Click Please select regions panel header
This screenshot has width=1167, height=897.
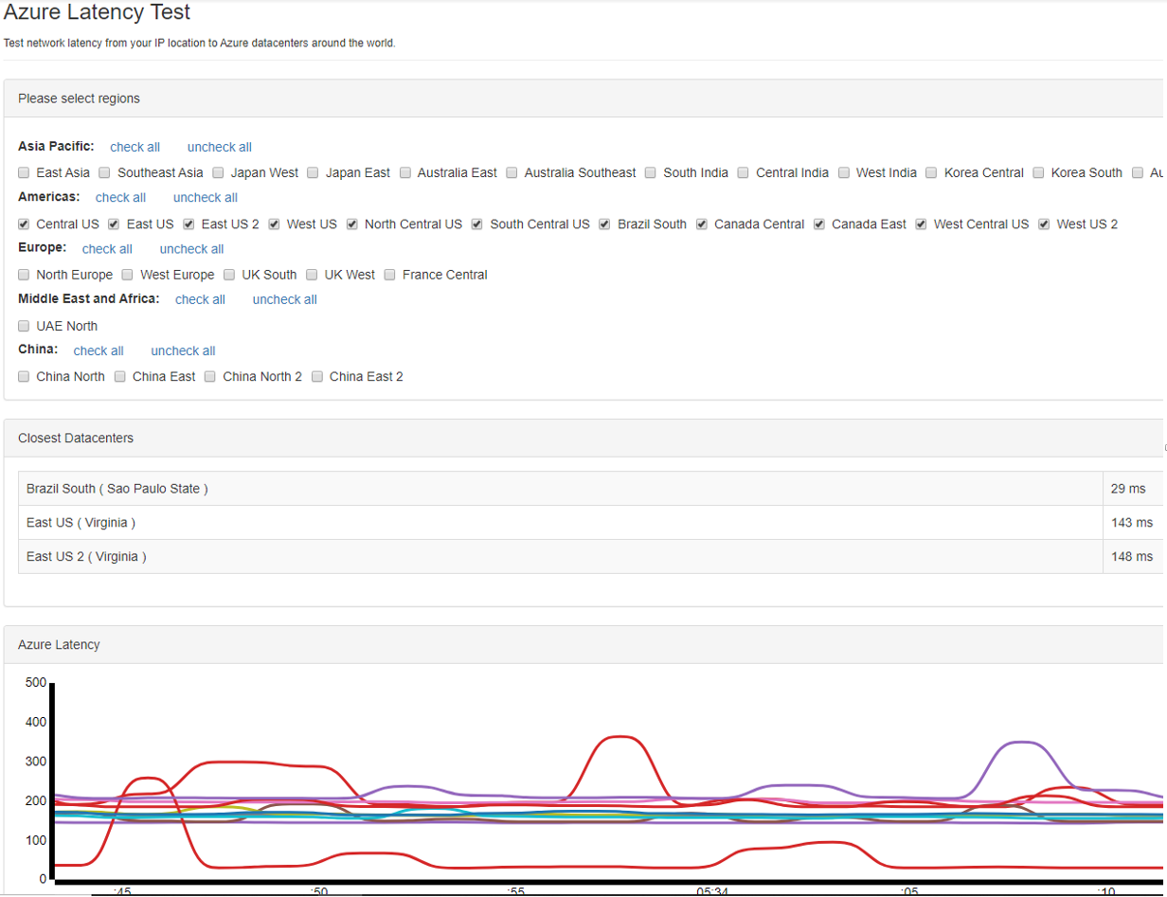583,99
